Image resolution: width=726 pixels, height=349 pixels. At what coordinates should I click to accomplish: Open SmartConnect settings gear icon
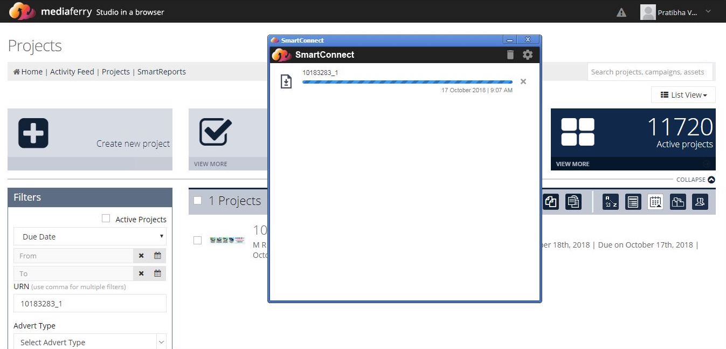click(528, 54)
